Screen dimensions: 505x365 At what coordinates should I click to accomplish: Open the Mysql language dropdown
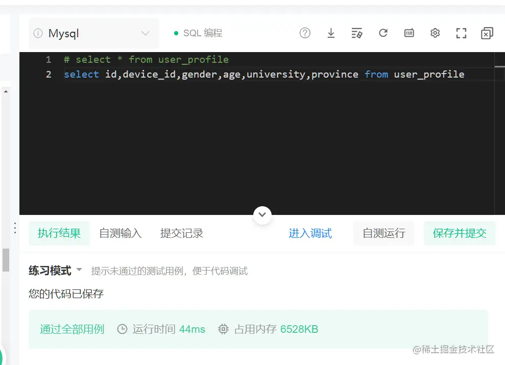click(94, 34)
